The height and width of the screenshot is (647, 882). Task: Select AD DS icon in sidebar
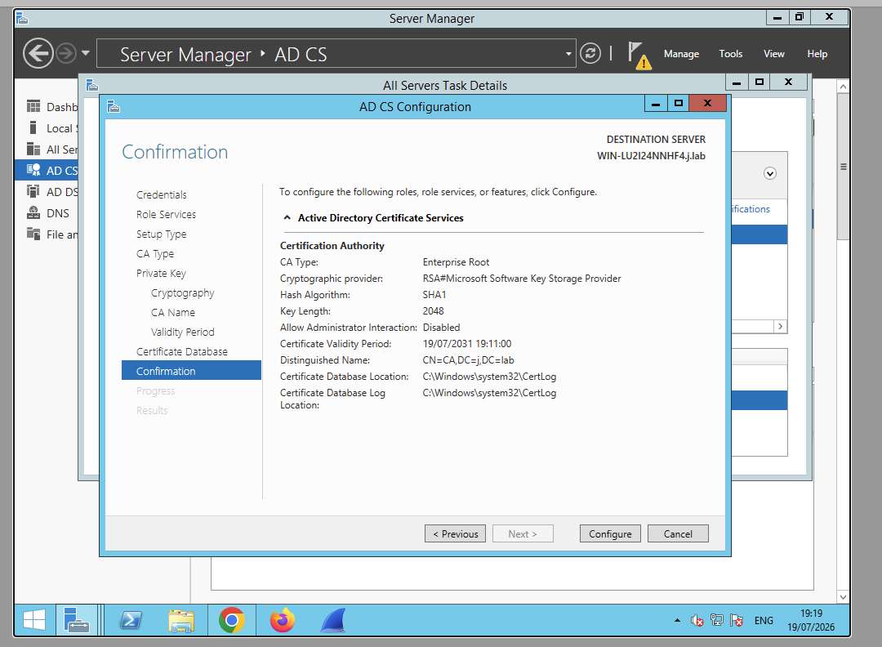point(33,191)
